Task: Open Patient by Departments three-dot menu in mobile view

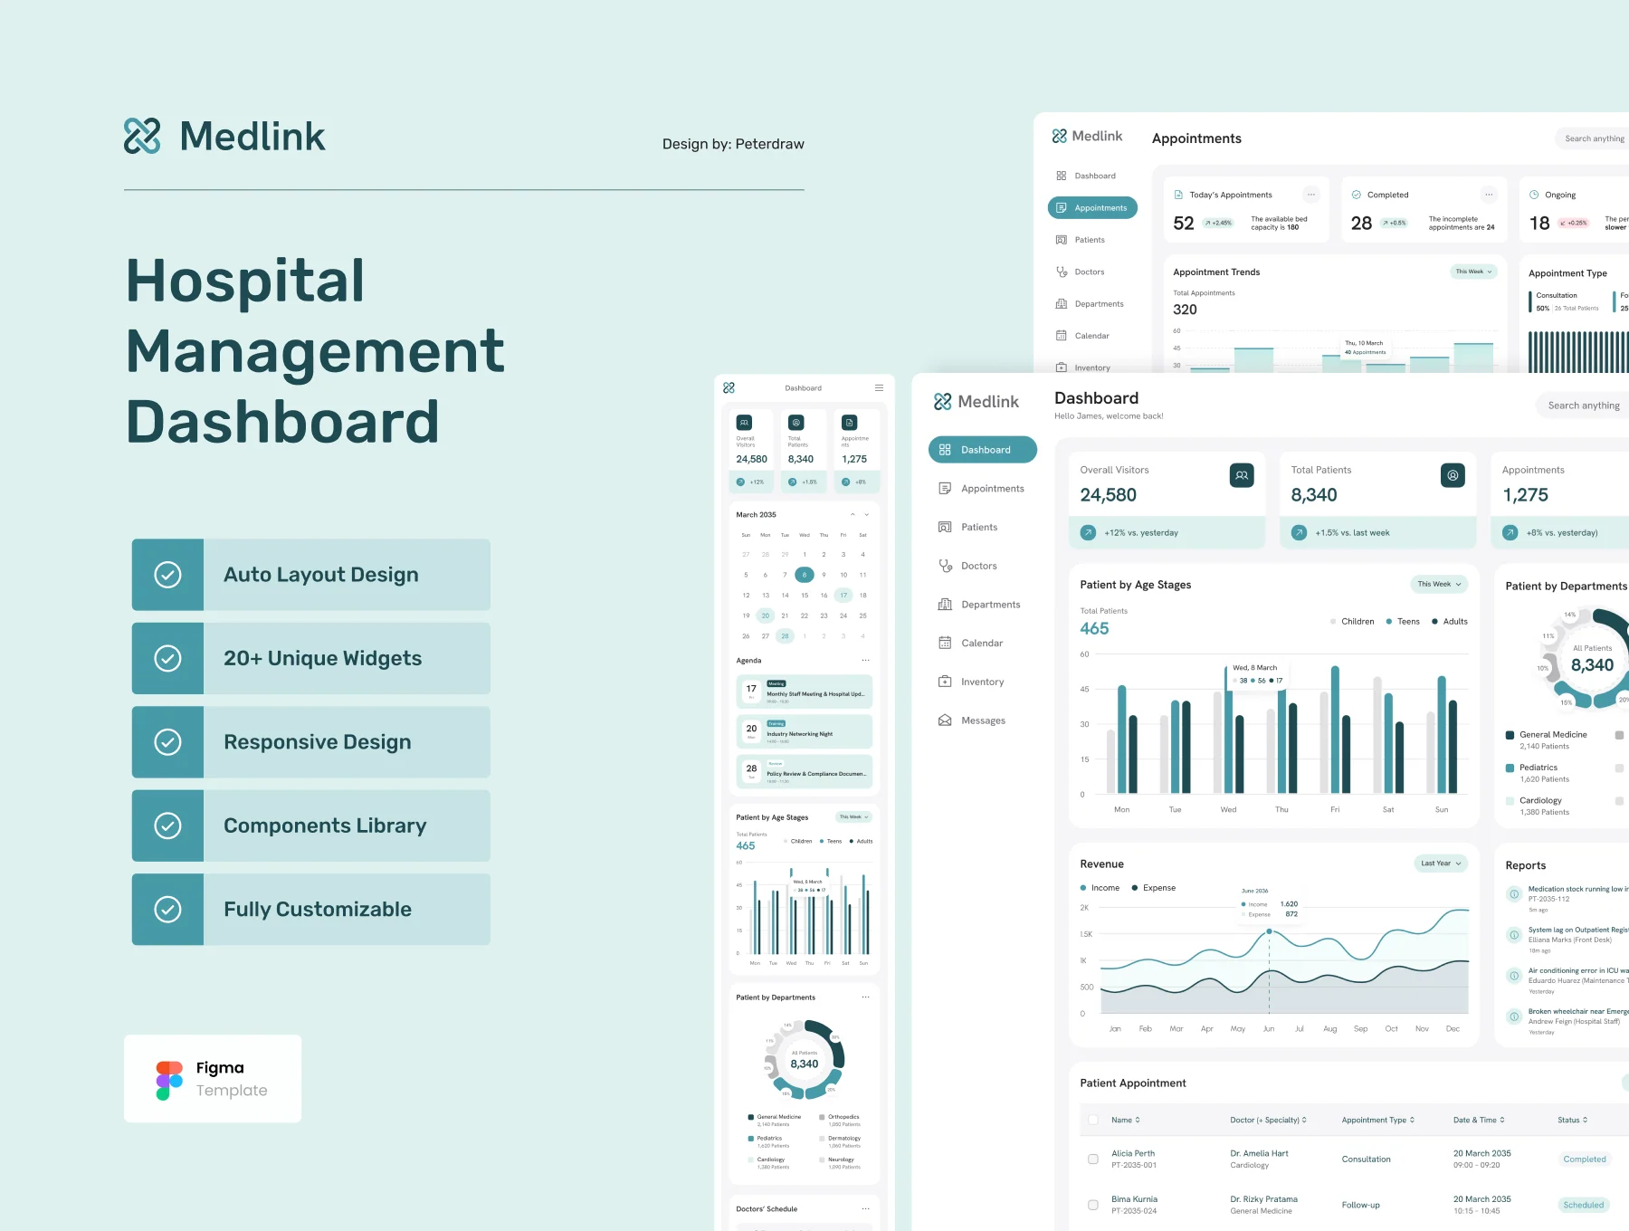Action: click(865, 997)
